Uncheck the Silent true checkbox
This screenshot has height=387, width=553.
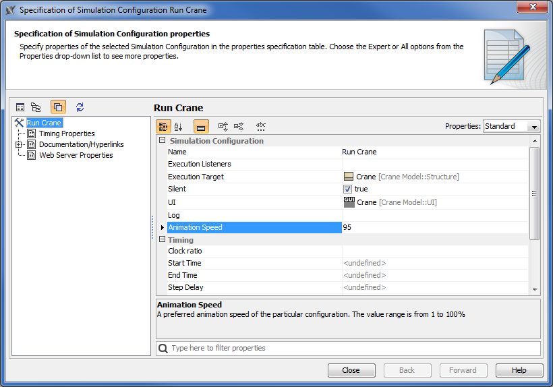point(348,189)
